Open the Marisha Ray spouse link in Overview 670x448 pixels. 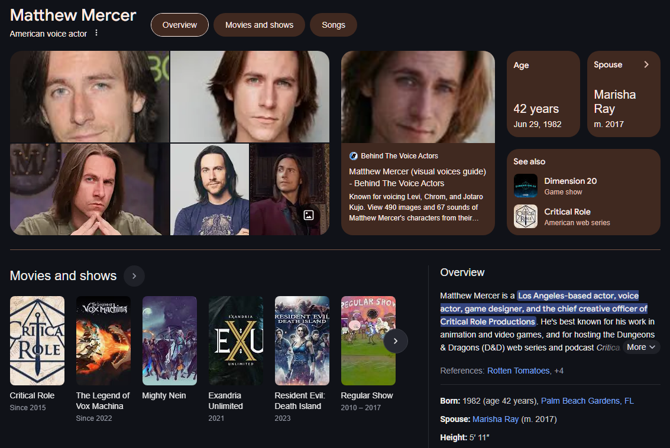pos(495,419)
